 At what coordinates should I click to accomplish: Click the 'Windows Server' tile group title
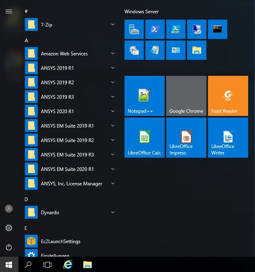click(141, 12)
